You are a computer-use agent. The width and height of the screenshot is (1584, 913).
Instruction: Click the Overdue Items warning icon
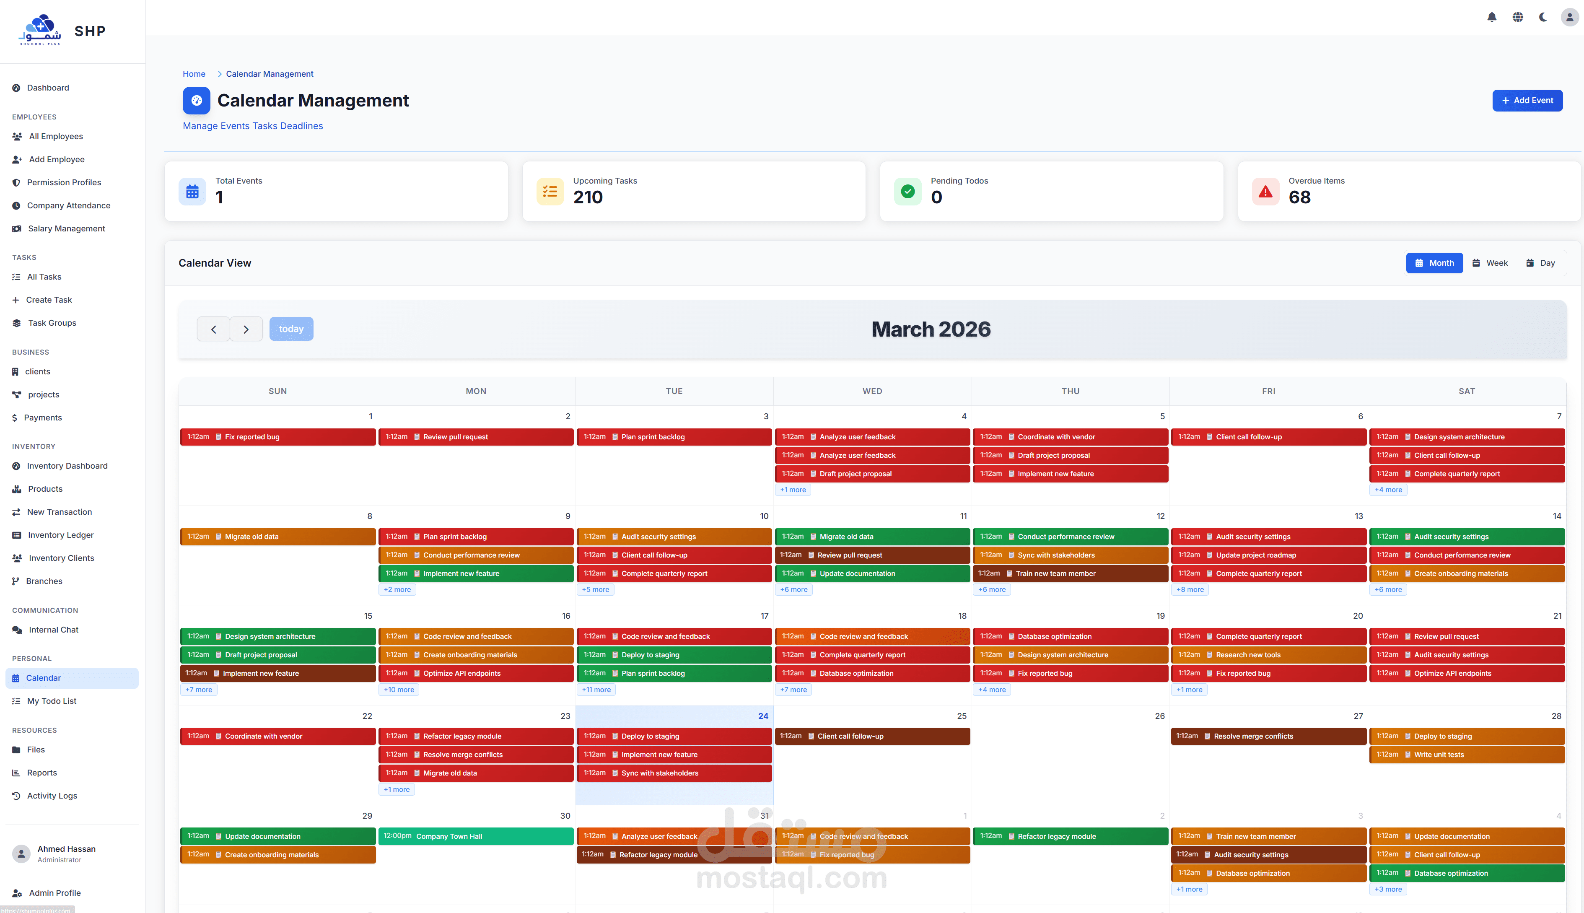1265,192
